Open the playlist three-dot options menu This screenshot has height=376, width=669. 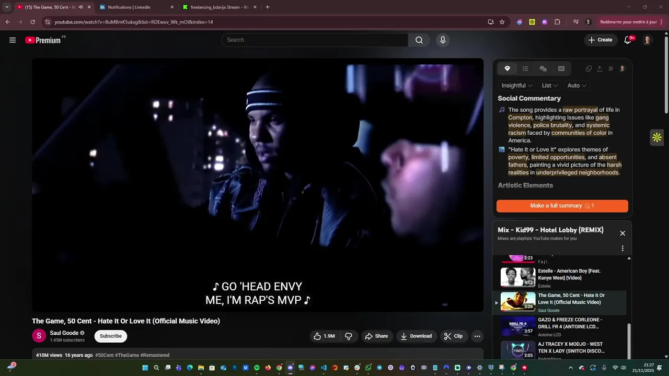622,249
